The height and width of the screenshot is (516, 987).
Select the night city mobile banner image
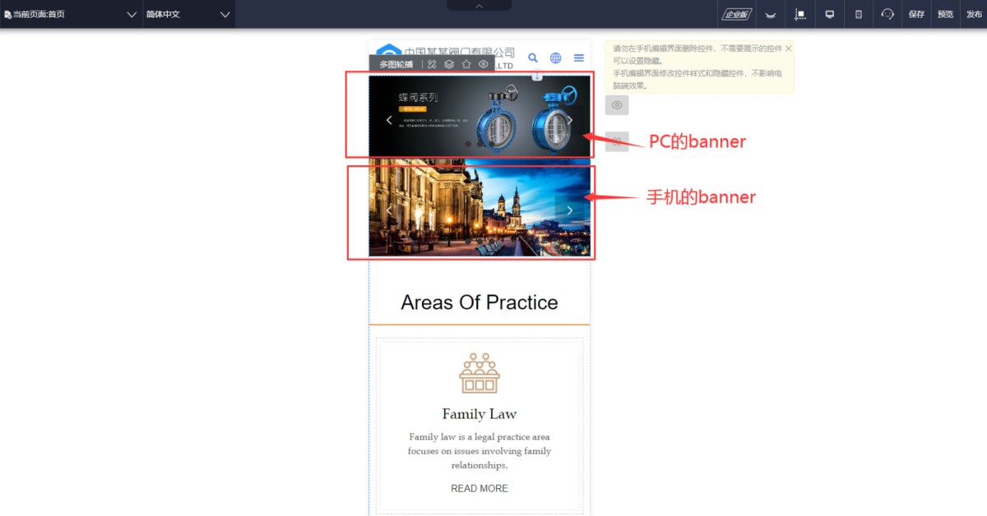pos(480,208)
